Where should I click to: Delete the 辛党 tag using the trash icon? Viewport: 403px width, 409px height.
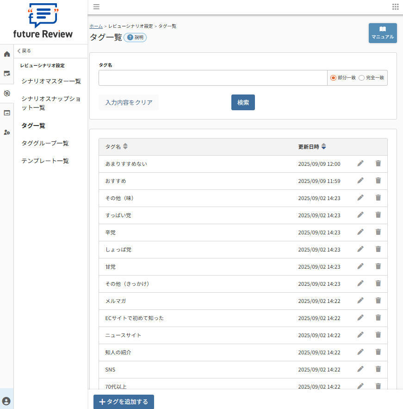pos(378,232)
